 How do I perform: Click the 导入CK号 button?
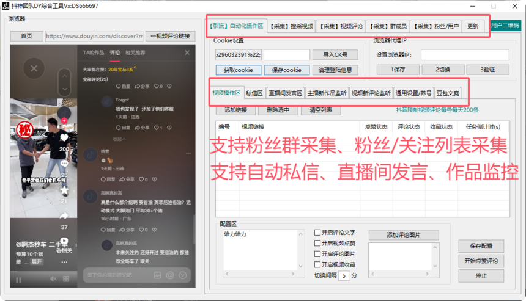[x=335, y=54]
